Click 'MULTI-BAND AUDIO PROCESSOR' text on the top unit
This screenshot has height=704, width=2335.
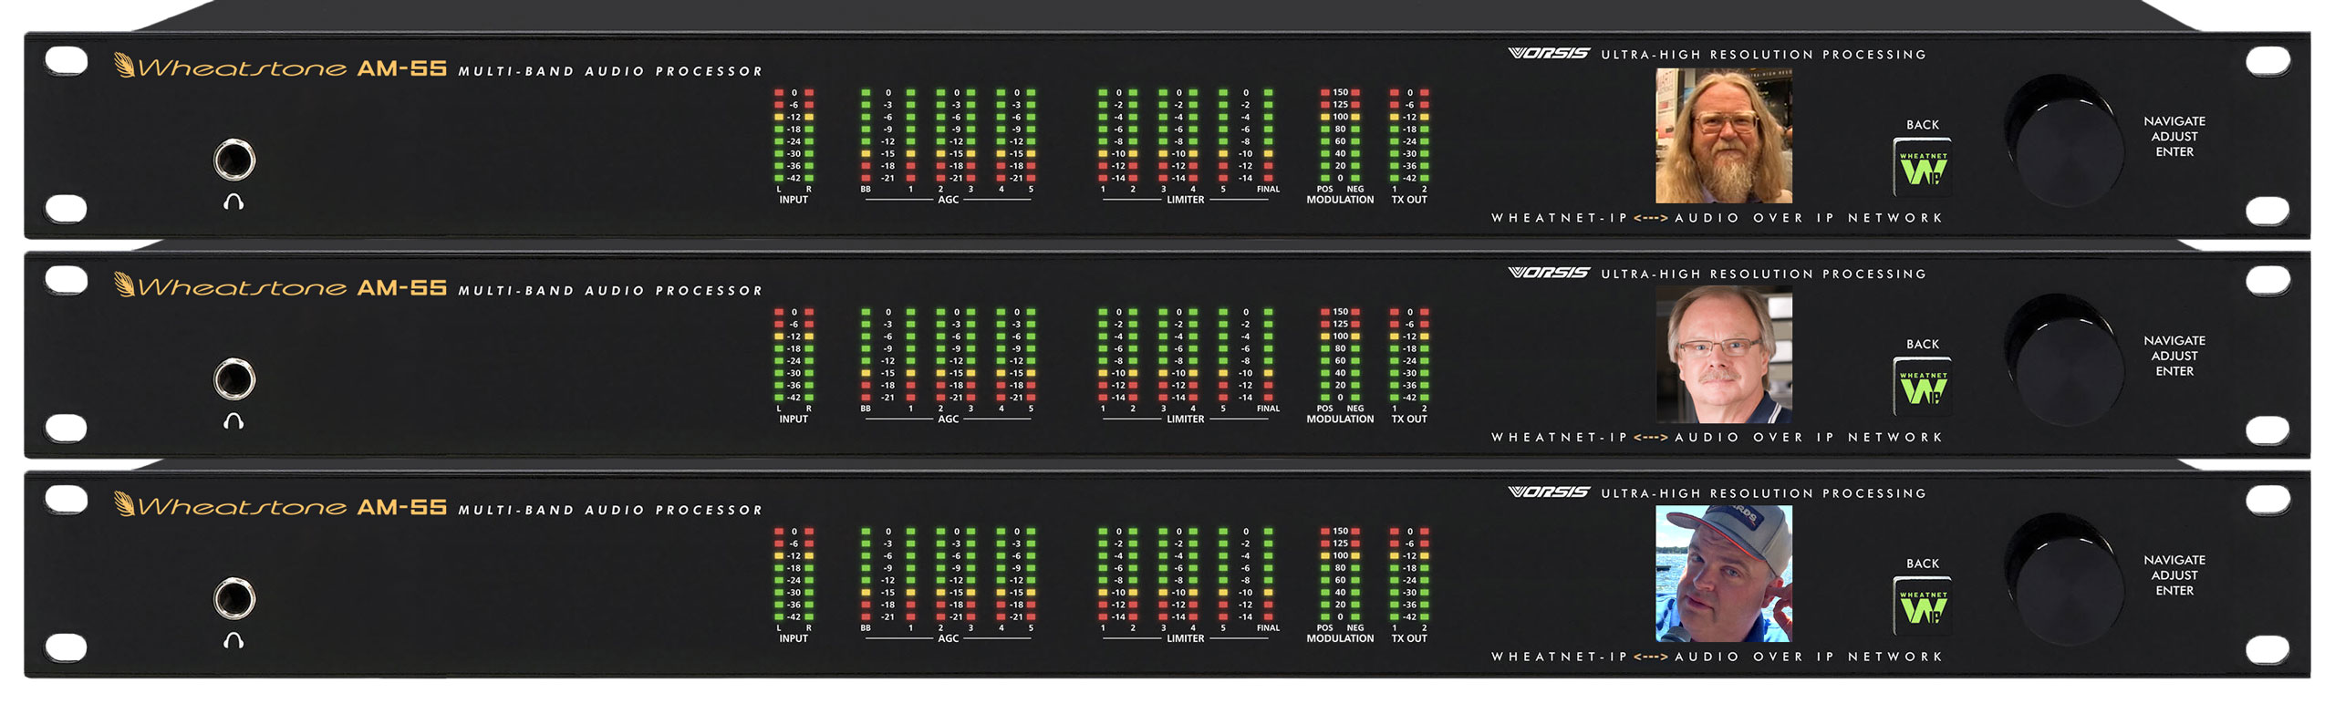(x=610, y=71)
